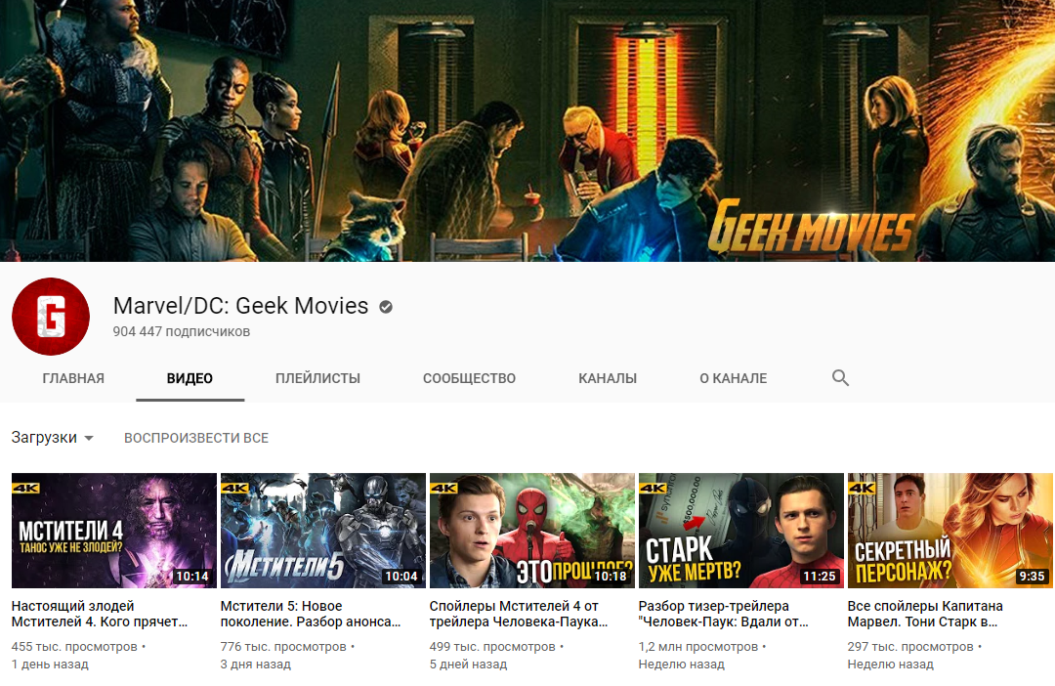Click the verified checkmark badge
Viewport: 1055px width, 686px height.
click(386, 307)
